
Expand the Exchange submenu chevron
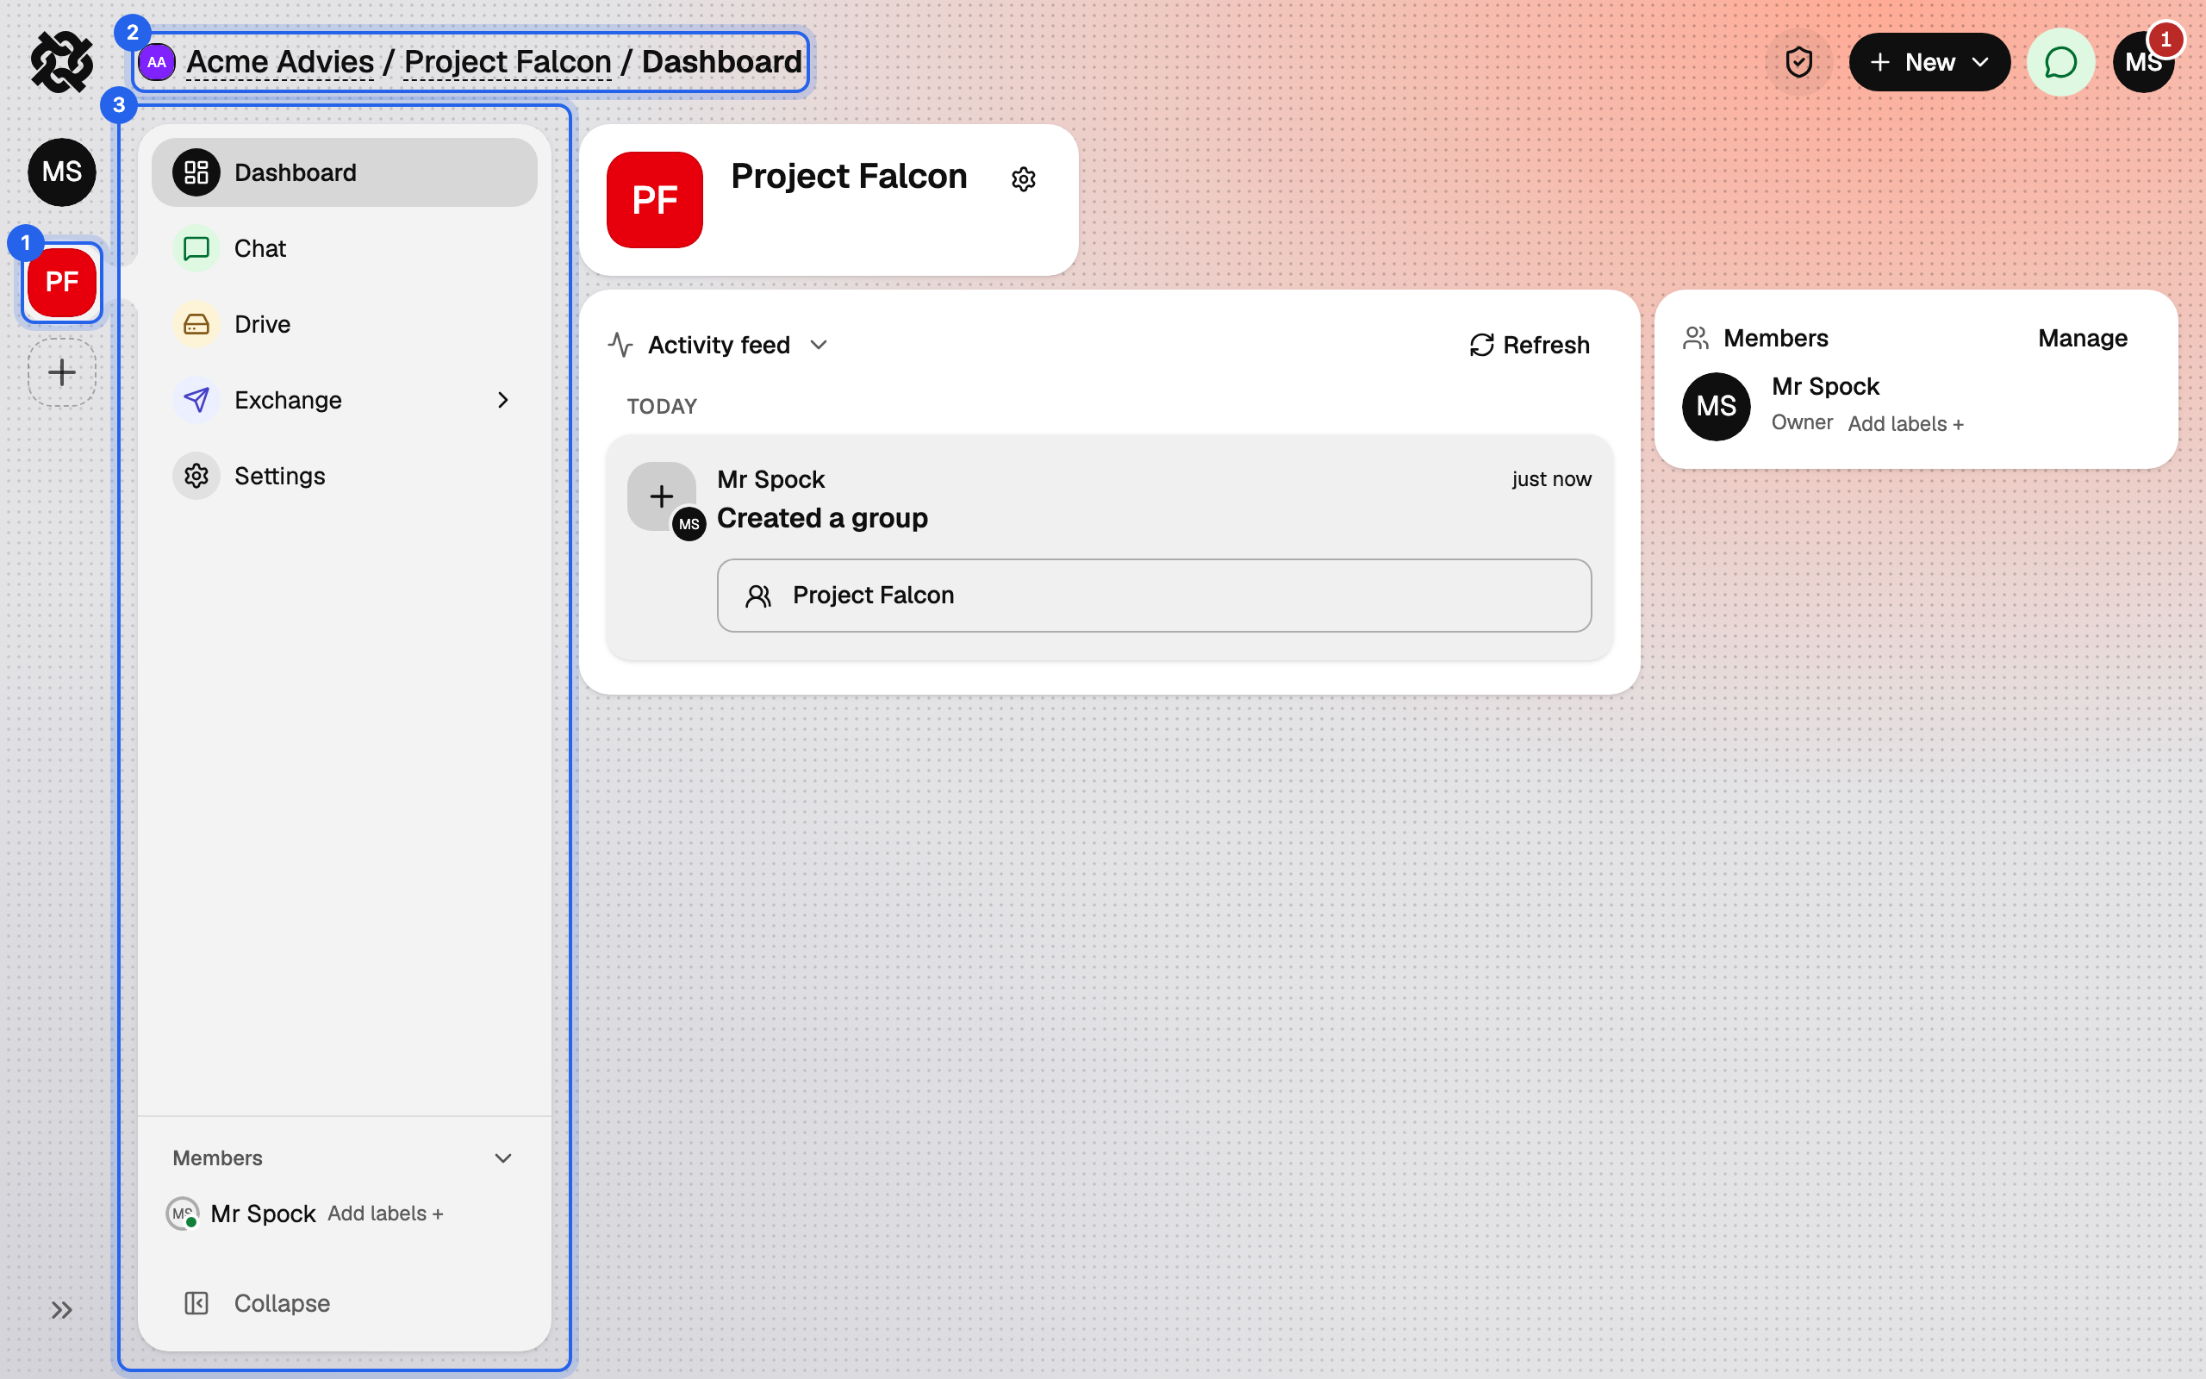click(x=503, y=399)
